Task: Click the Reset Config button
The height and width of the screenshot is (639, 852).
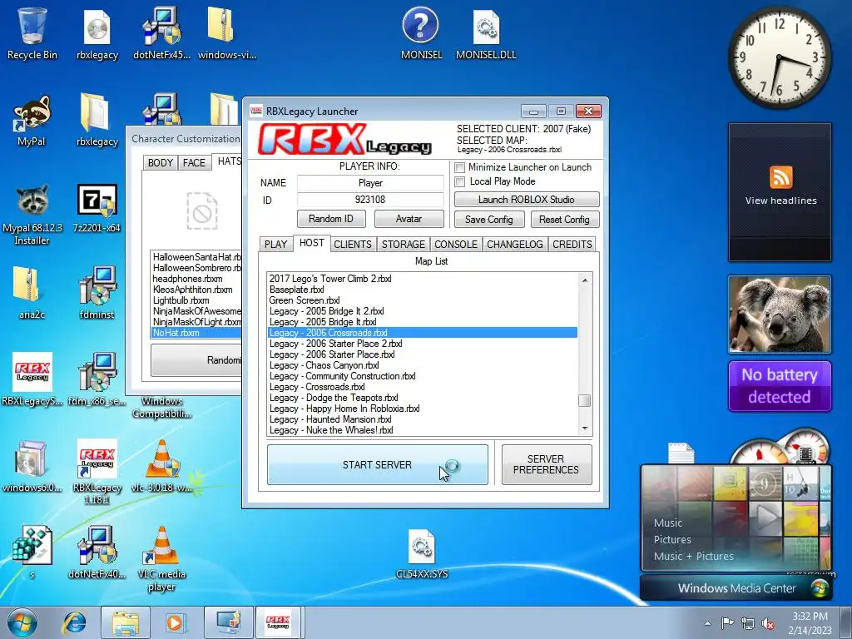Action: (564, 220)
